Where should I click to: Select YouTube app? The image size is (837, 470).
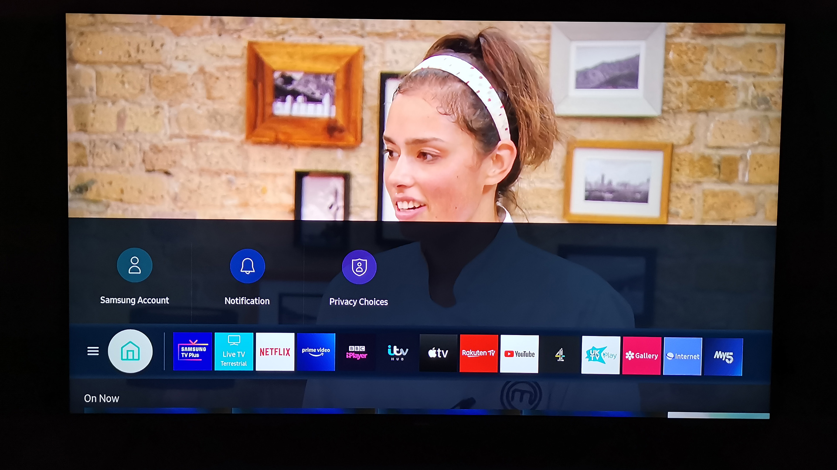pyautogui.click(x=519, y=352)
